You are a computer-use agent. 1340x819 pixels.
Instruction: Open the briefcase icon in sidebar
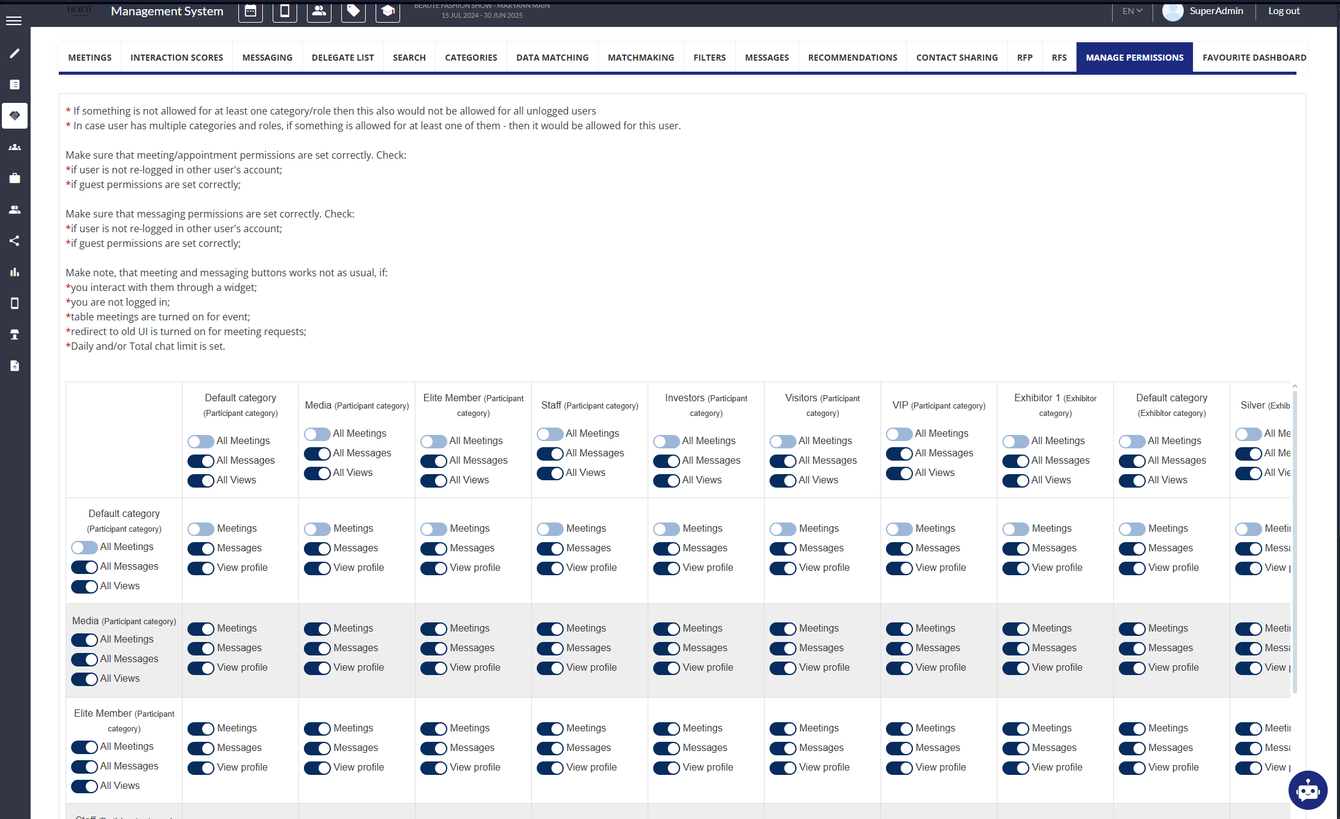point(15,178)
